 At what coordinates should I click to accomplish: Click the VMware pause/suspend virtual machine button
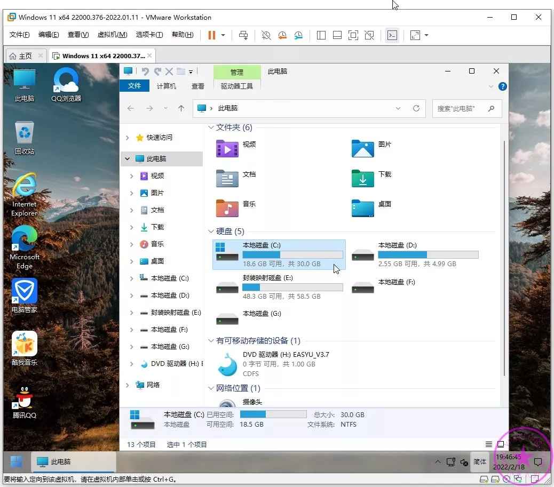click(212, 35)
